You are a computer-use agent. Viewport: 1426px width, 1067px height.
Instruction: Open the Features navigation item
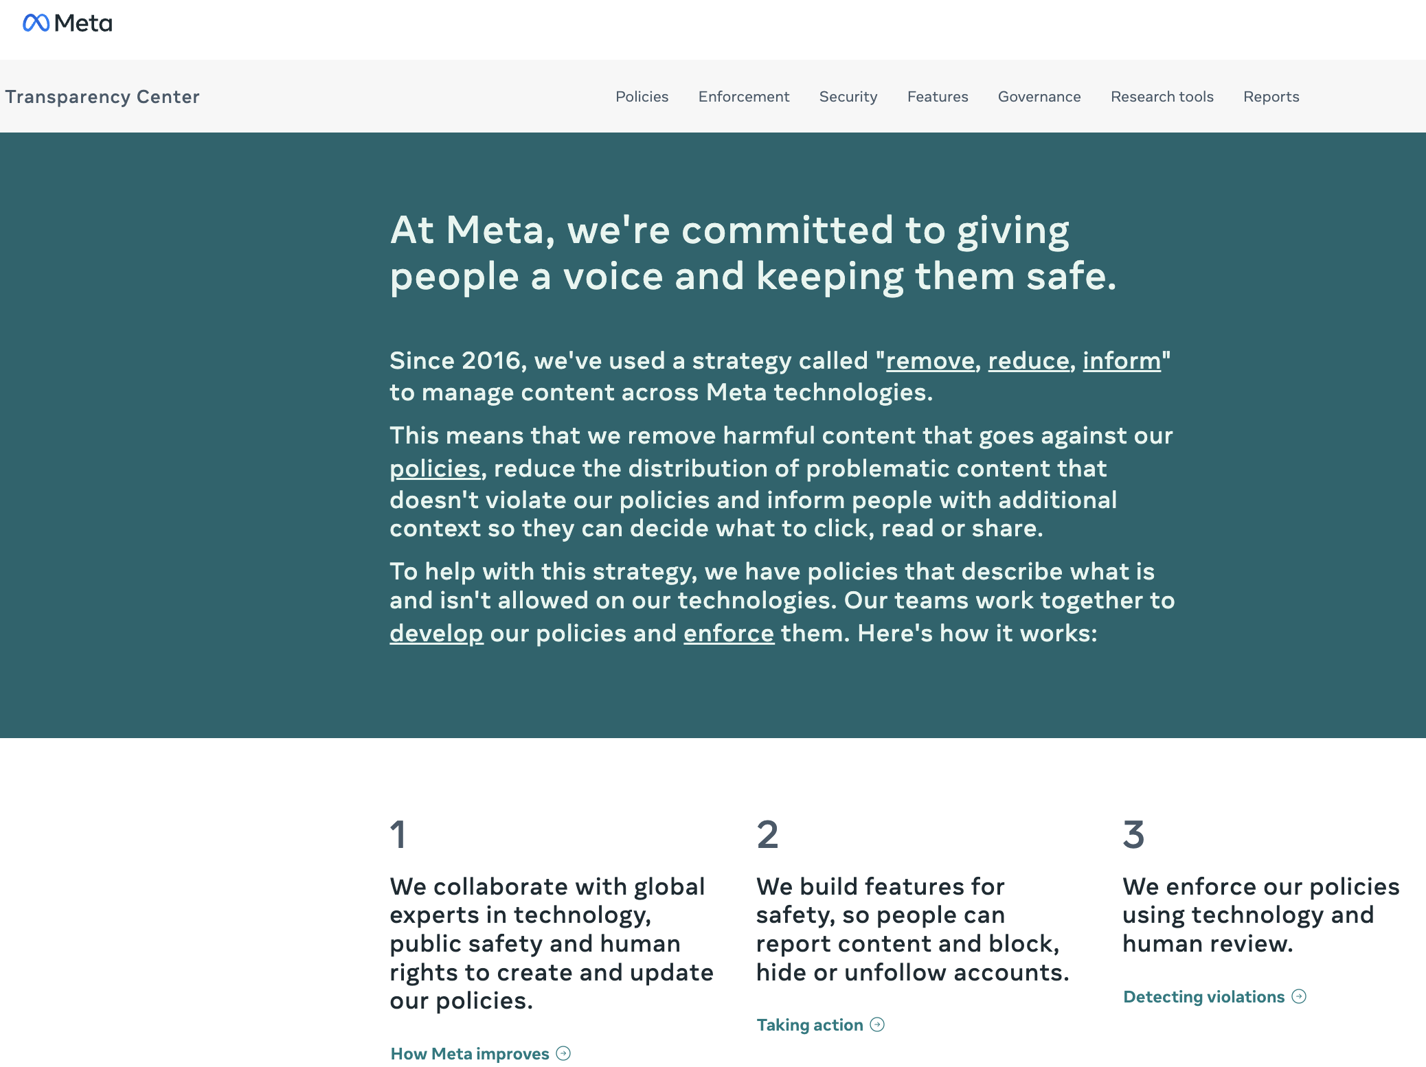(x=938, y=97)
